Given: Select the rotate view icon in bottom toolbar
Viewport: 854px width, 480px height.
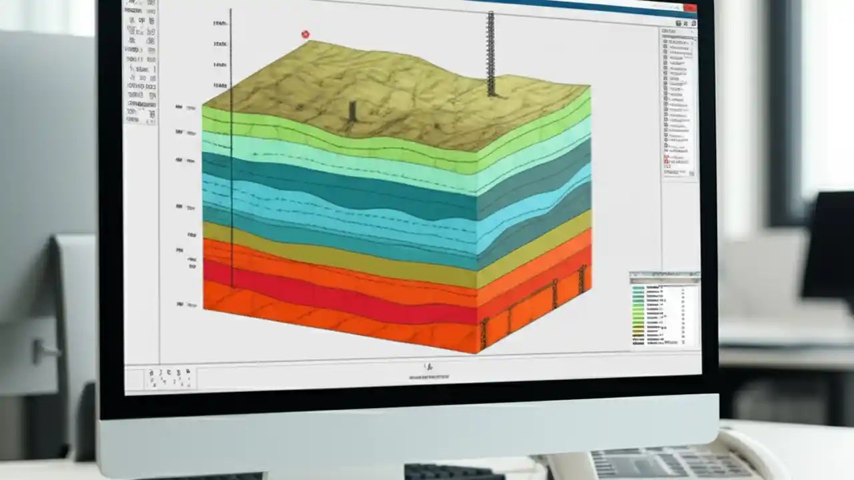Looking at the screenshot, I should 169,372.
